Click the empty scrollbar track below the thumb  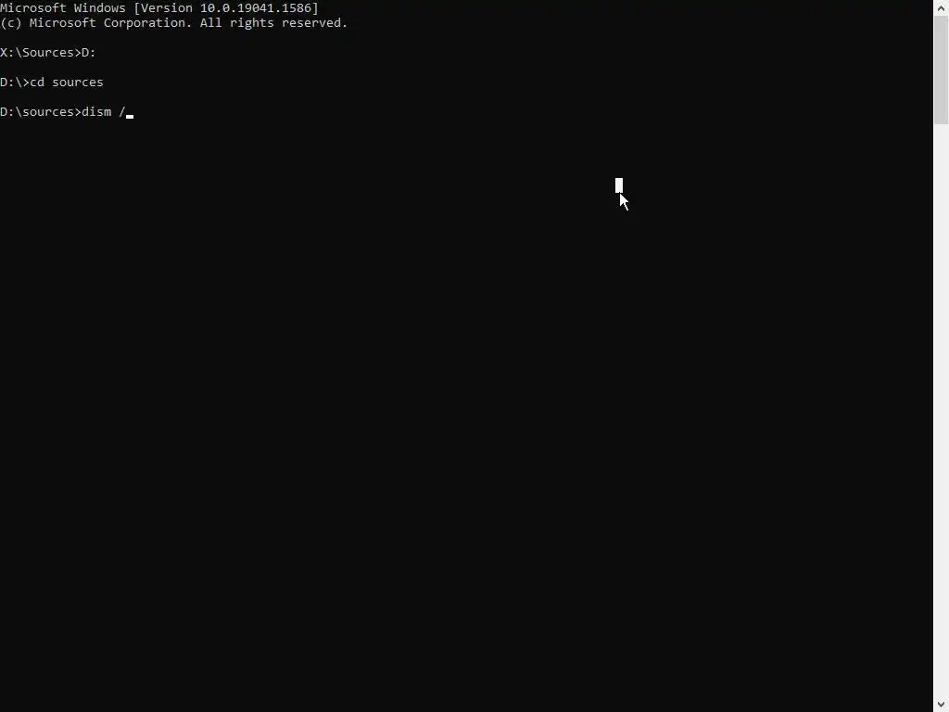pos(942,411)
